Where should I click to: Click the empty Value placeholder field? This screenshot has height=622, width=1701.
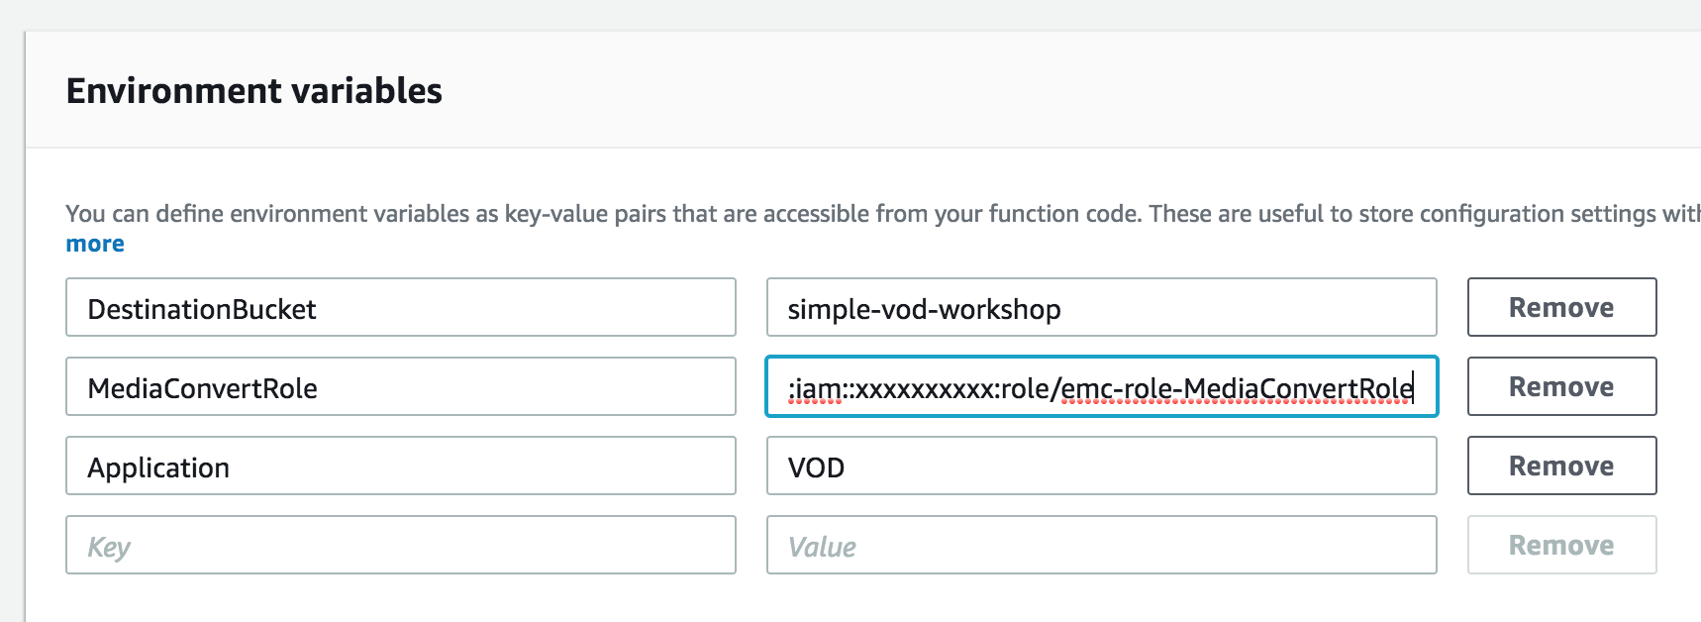click(1101, 546)
